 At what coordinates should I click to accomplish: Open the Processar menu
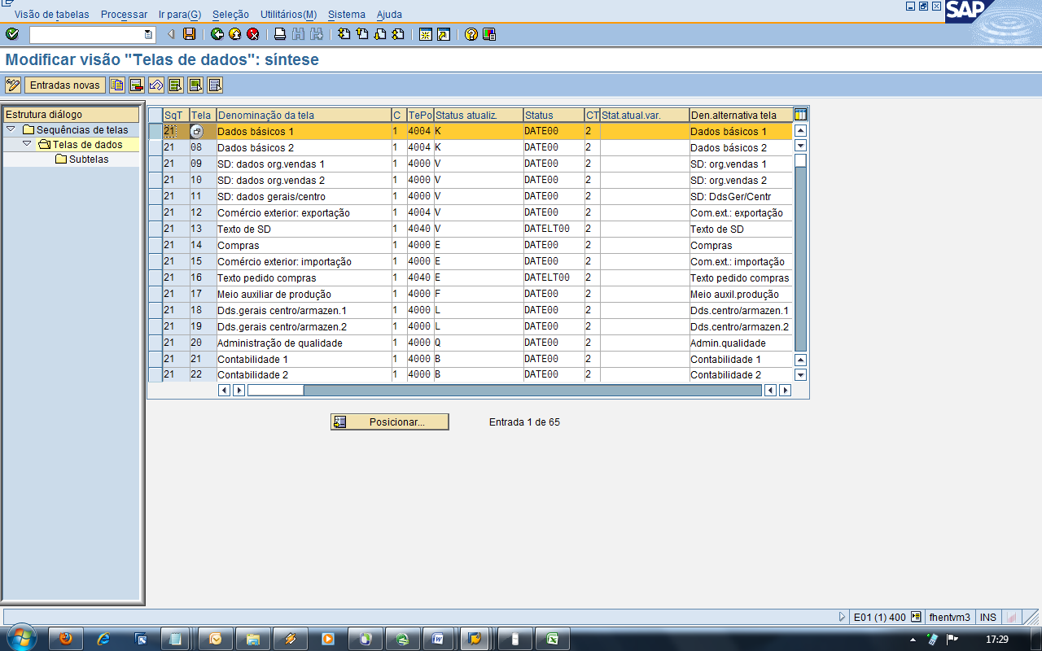click(122, 14)
